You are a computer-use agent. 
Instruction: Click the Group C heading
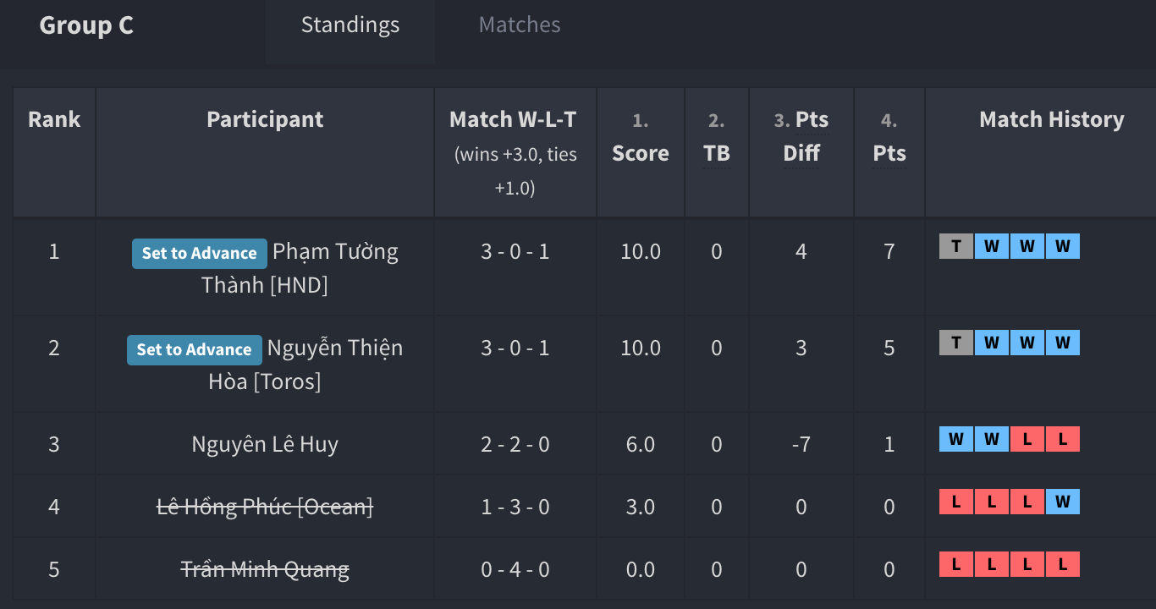click(x=86, y=25)
